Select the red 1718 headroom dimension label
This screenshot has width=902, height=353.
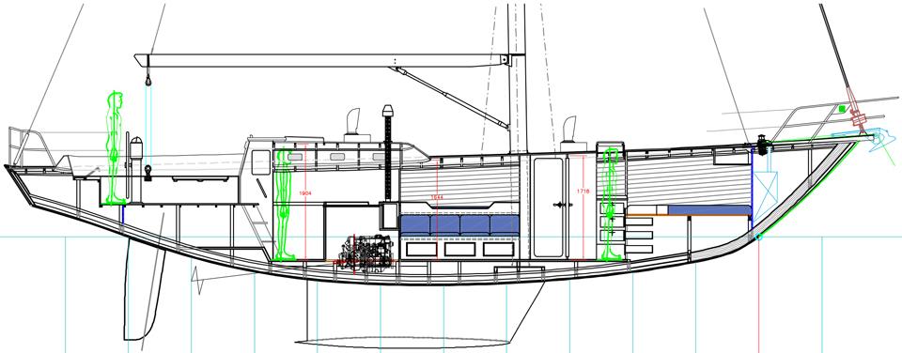(583, 191)
